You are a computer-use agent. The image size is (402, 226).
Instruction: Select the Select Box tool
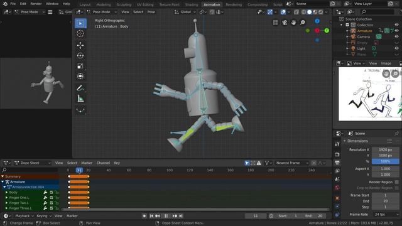click(80, 23)
